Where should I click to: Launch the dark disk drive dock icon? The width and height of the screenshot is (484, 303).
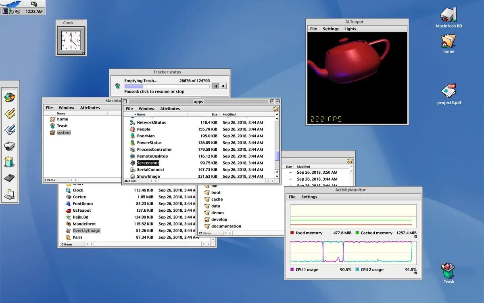pyautogui.click(x=10, y=178)
